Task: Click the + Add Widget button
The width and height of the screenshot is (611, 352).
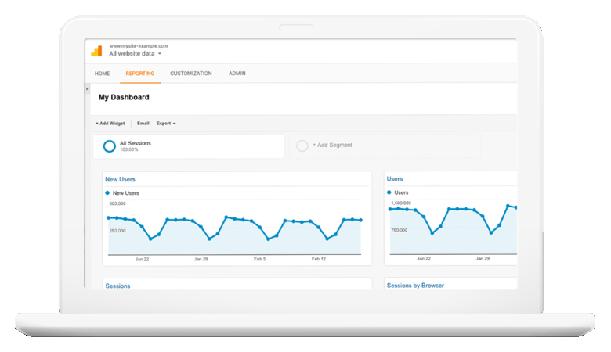Action: tap(110, 124)
